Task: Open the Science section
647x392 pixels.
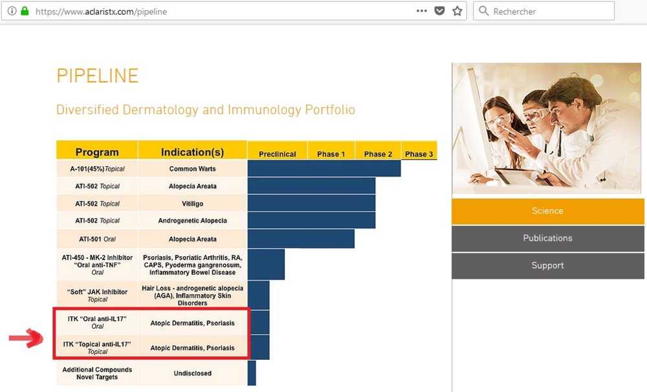Action: pyautogui.click(x=547, y=211)
